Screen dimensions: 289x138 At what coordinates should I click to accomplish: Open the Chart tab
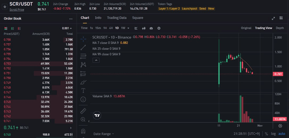85,18
